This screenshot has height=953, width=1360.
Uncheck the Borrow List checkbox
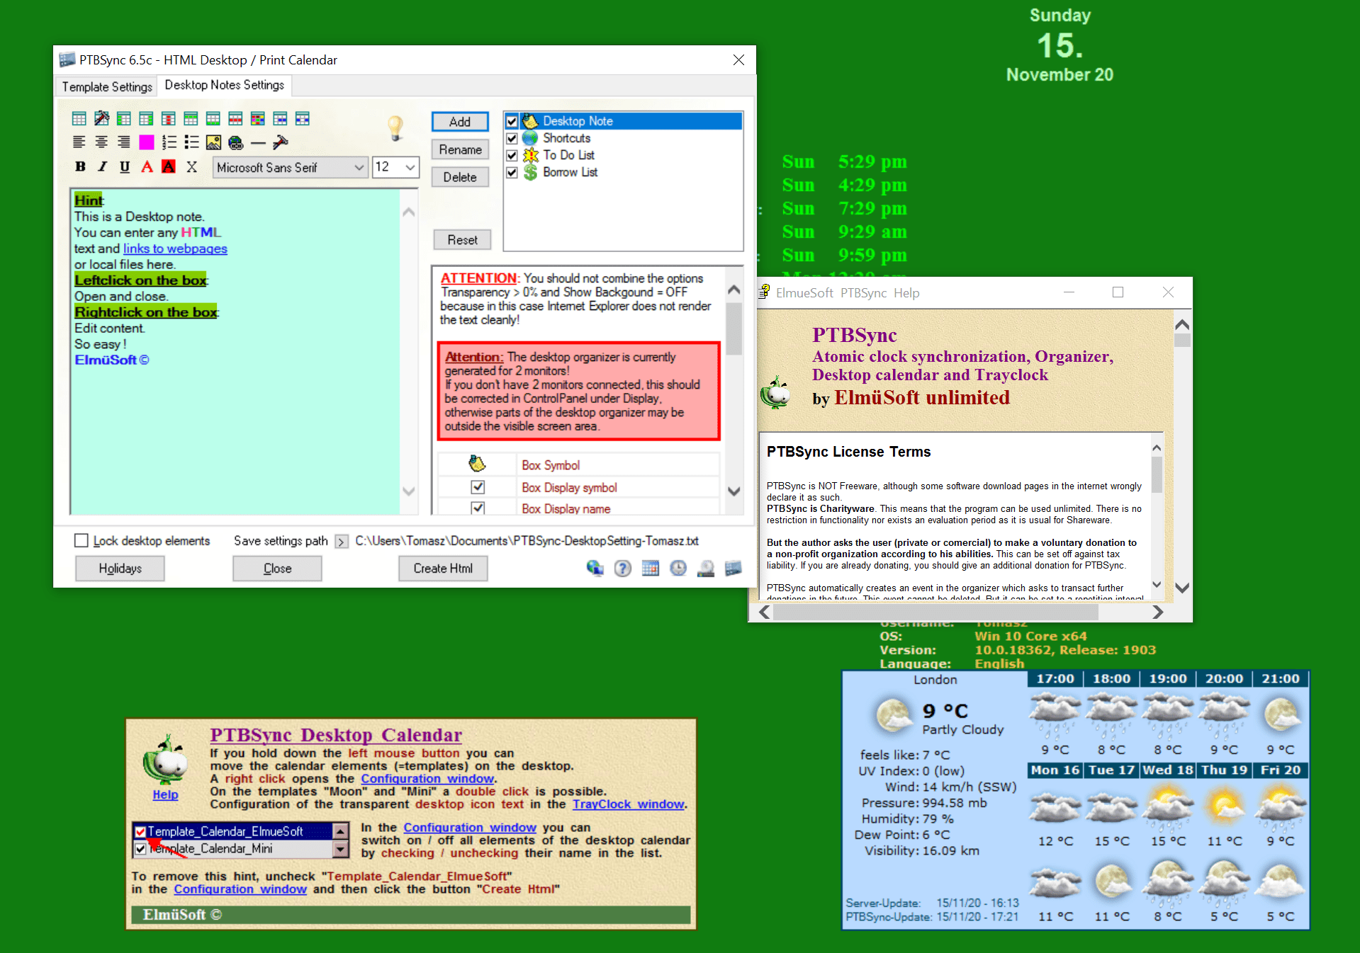(512, 172)
